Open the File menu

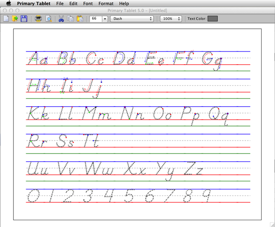pyautogui.click(x=60, y=3)
